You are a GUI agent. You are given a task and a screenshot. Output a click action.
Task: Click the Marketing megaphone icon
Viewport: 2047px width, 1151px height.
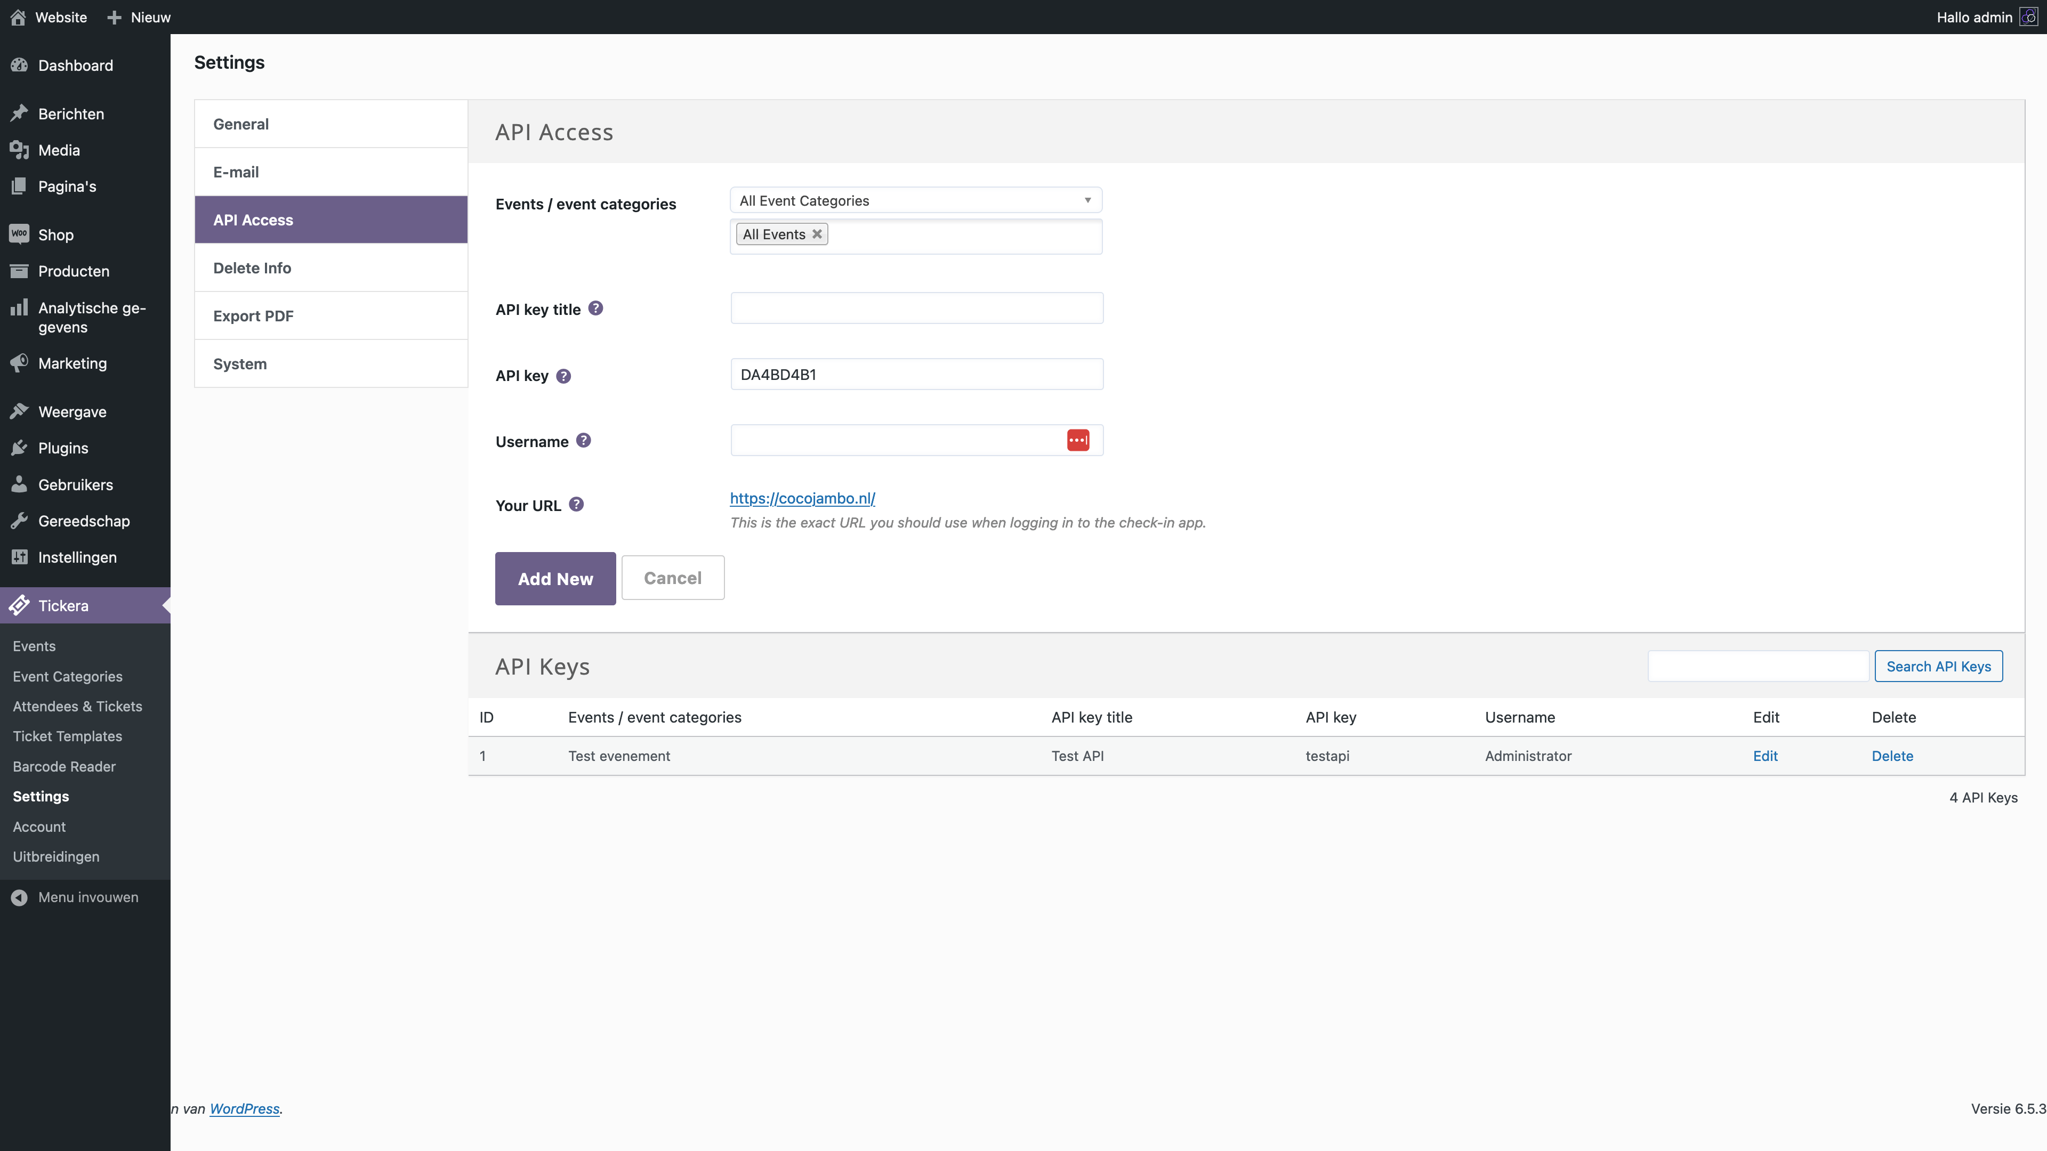coord(19,363)
